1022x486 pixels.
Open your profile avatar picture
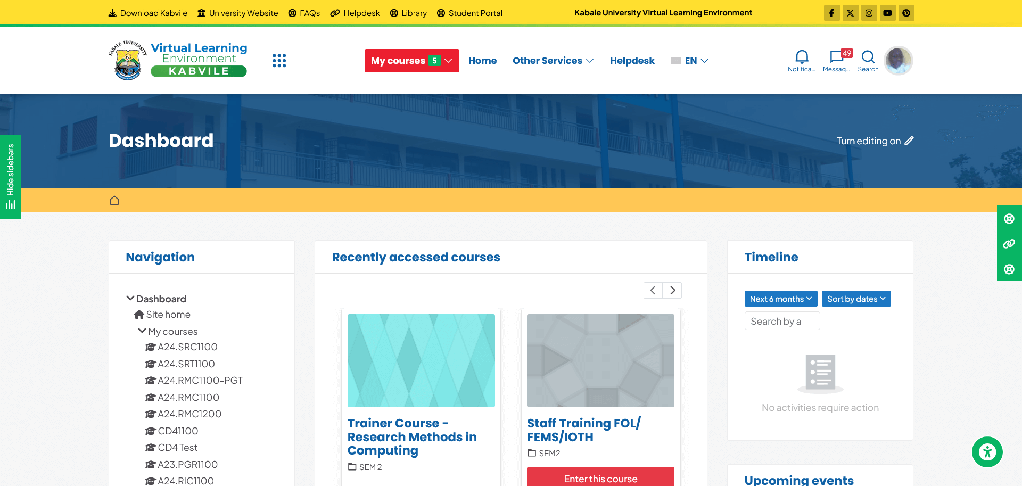(898, 60)
